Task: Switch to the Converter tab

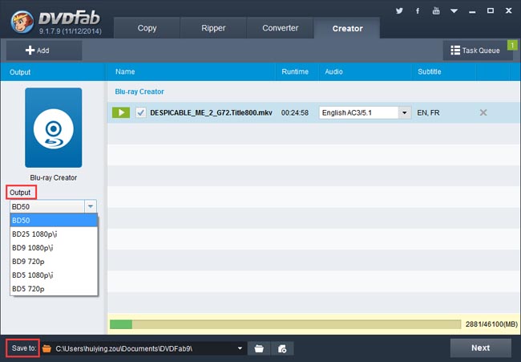Action: coord(280,28)
